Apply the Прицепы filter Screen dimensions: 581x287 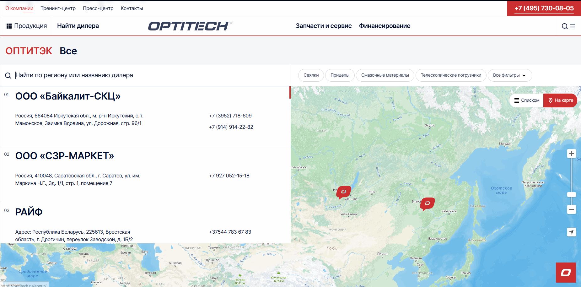click(340, 75)
